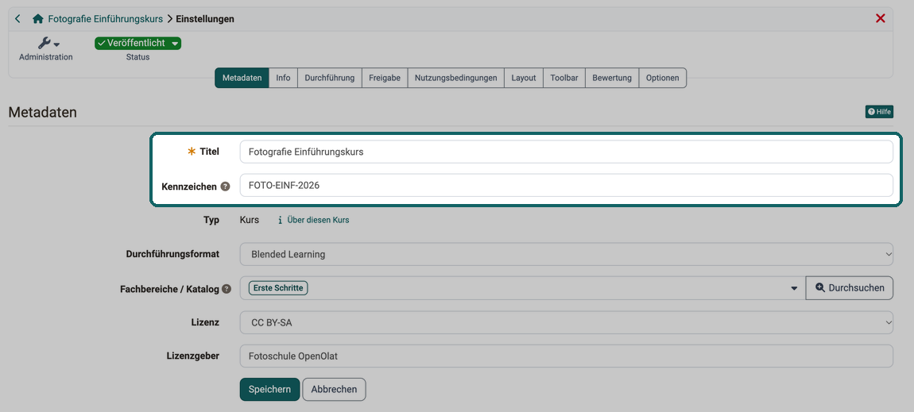Click the Kennzeichen help question mark

pos(226,187)
